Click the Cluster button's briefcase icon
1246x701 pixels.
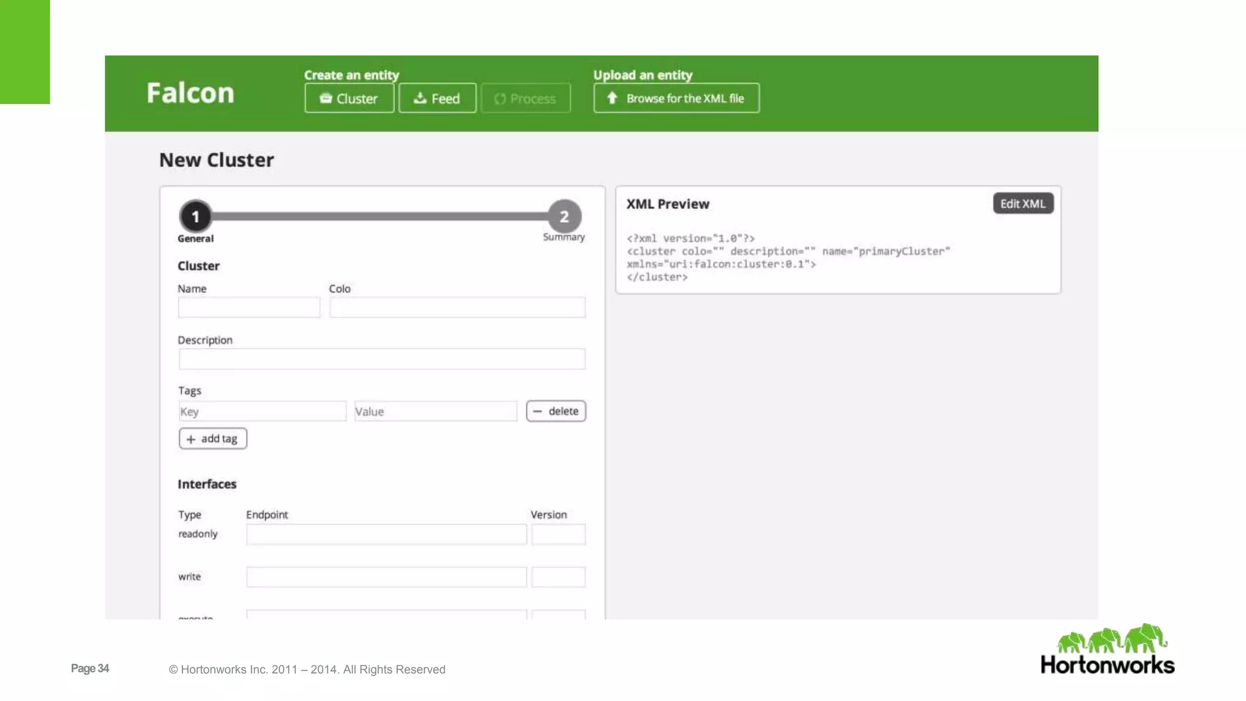[326, 98]
